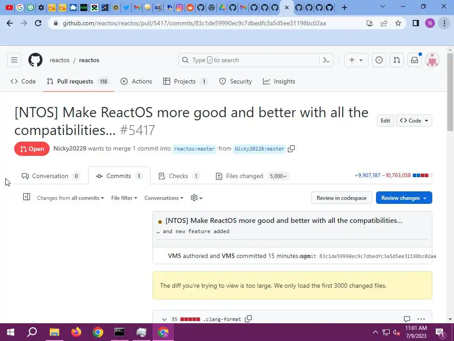The height and width of the screenshot is (341, 454).
Task: Open the Conversations dropdown
Action: [164, 198]
